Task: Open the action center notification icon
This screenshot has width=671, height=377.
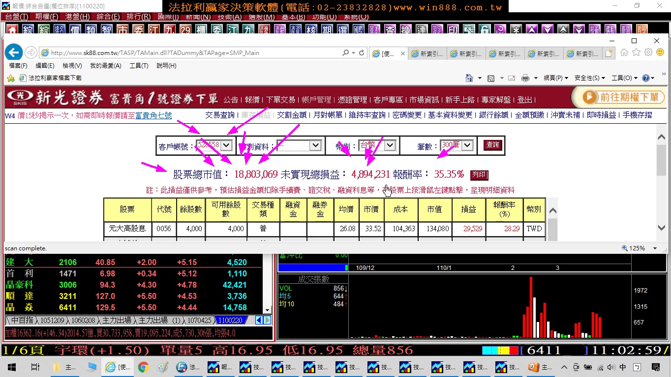Action: (x=655, y=367)
